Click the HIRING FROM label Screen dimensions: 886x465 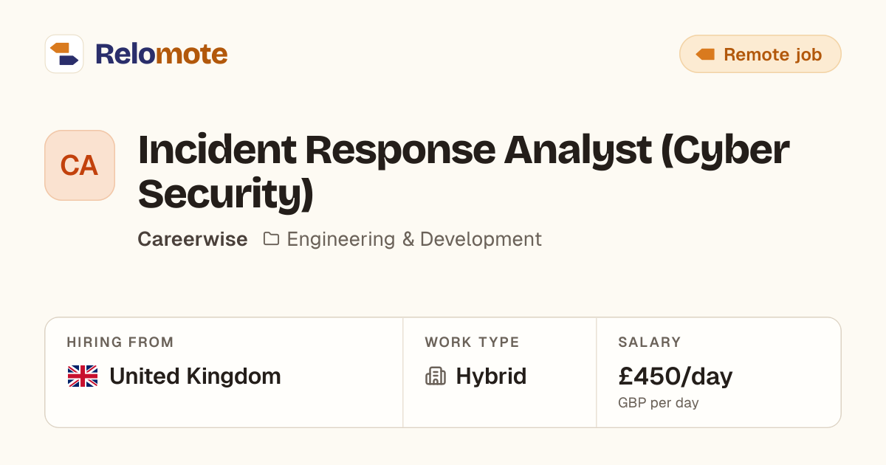tap(120, 342)
